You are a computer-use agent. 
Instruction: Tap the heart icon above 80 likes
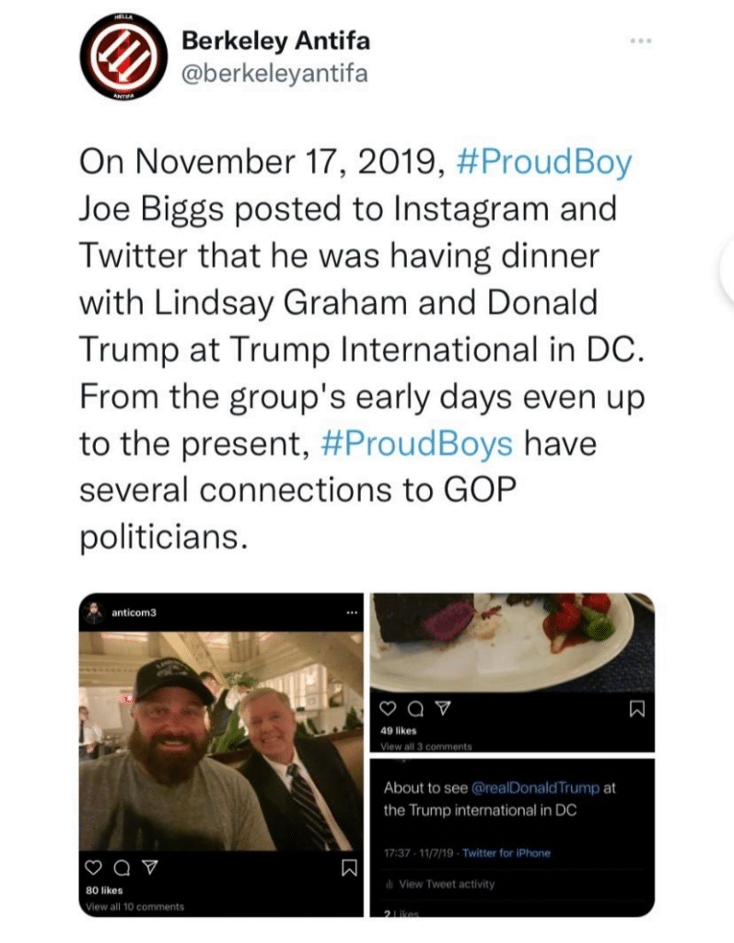91,866
